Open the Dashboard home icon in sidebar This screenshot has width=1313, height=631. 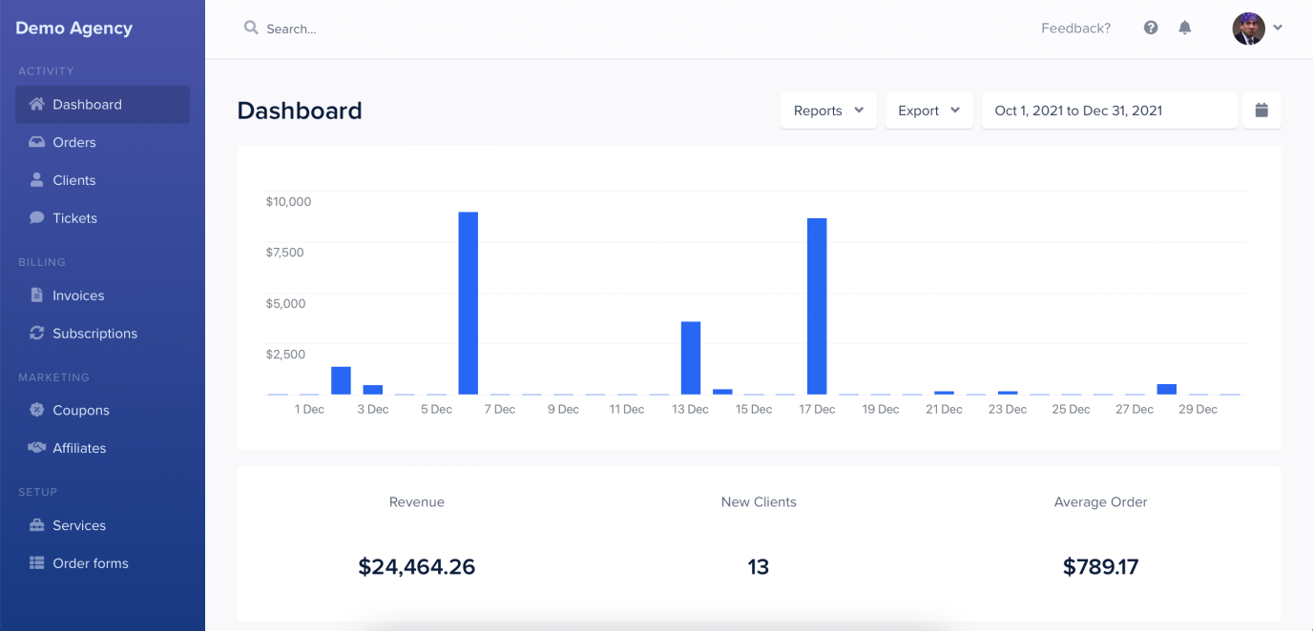point(36,104)
